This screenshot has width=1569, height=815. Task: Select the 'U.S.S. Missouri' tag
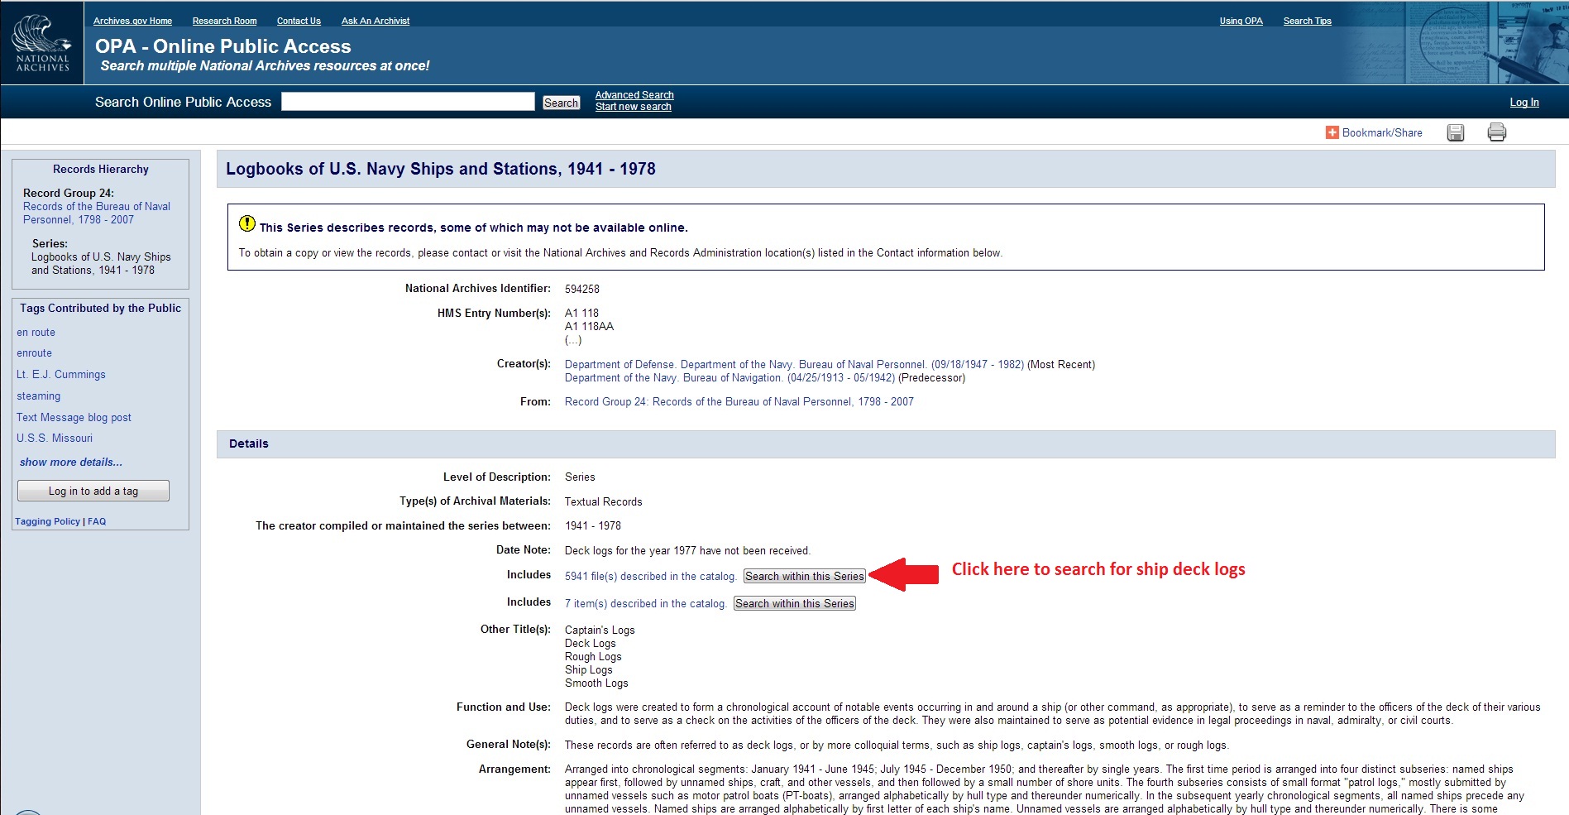tap(55, 439)
